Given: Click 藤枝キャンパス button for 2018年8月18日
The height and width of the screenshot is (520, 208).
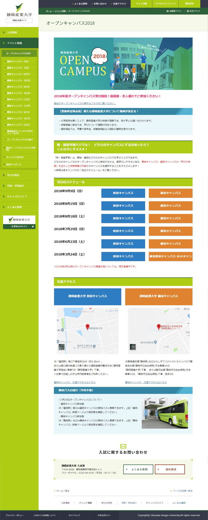Looking at the screenshot, I should click(x=170, y=219).
